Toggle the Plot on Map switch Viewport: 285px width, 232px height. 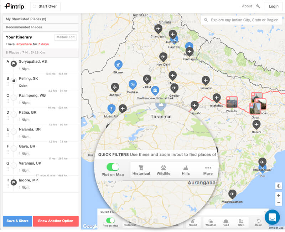(110, 221)
